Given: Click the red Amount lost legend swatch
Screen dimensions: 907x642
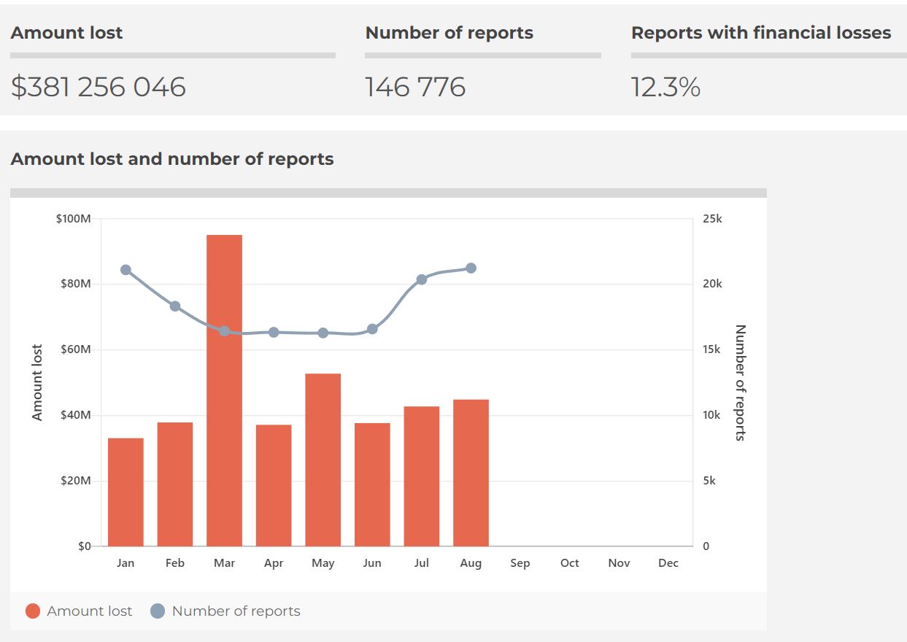Looking at the screenshot, I should (33, 611).
